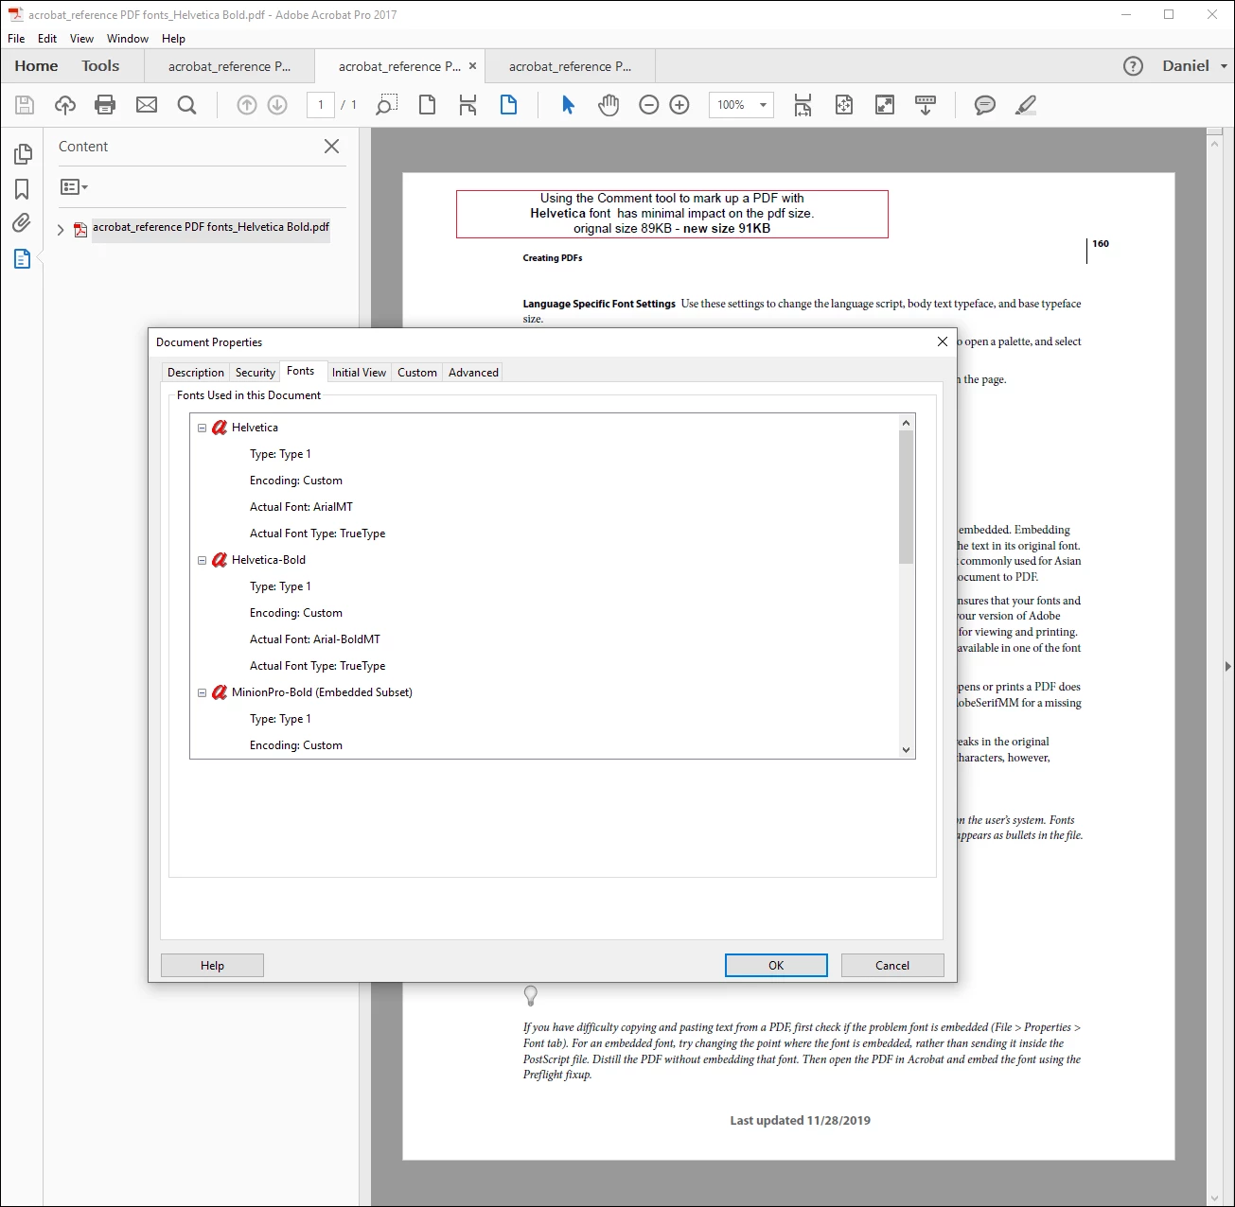Click the font list scrollbar thumb
This screenshot has height=1207, width=1235.
click(906, 498)
